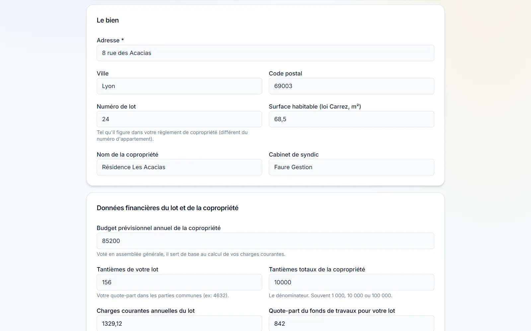Click the 'Adresse *' label
The width and height of the screenshot is (531, 331).
pos(110,40)
